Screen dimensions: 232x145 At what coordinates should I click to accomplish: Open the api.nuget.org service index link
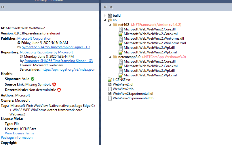[x=68, y=69]
